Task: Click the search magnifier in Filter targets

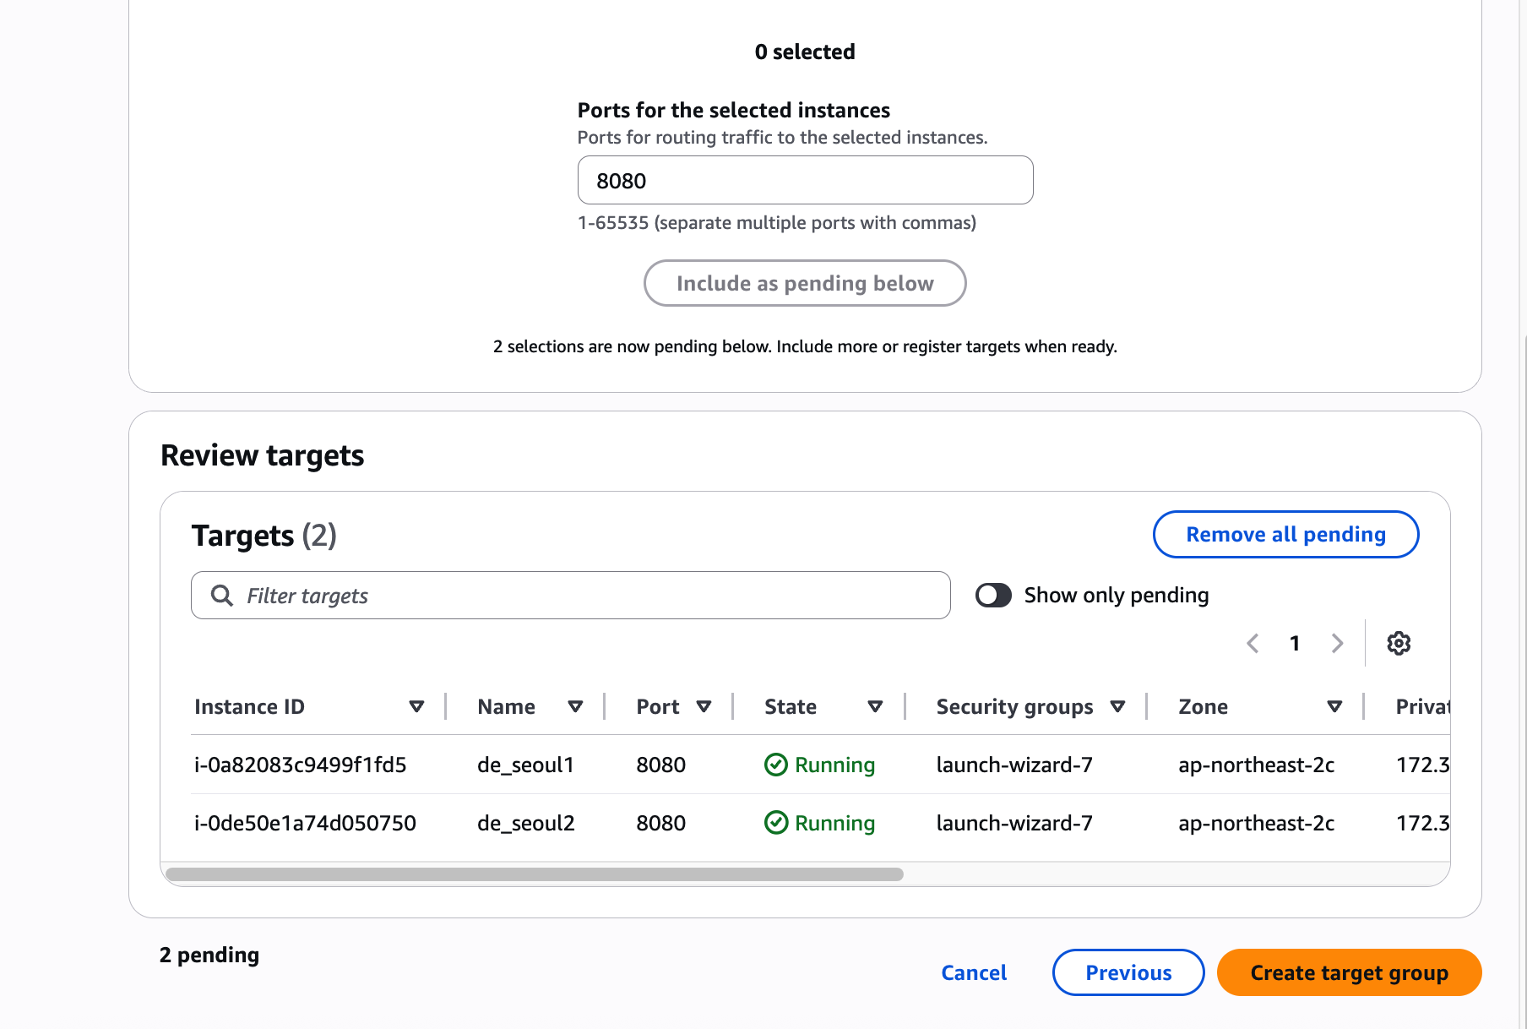Action: click(x=222, y=596)
